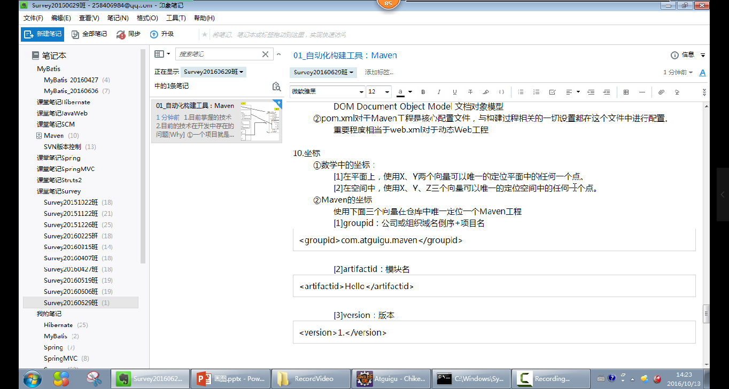Open the RecordVideo folder in taskbar
Screen dimensions: 729x389
(x=311, y=379)
